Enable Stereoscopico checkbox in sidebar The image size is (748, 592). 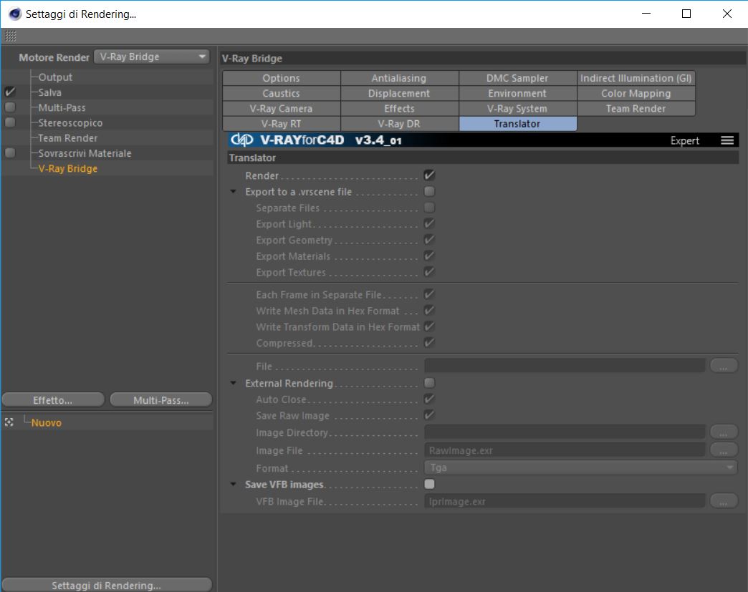(10, 122)
